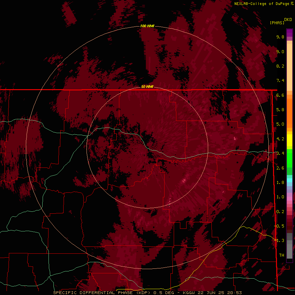Click the 4.2 scale value

pyautogui.click(x=280, y=139)
